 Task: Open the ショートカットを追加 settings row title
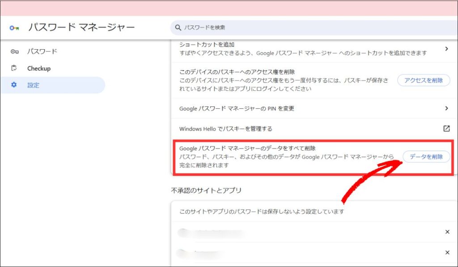pyautogui.click(x=207, y=45)
